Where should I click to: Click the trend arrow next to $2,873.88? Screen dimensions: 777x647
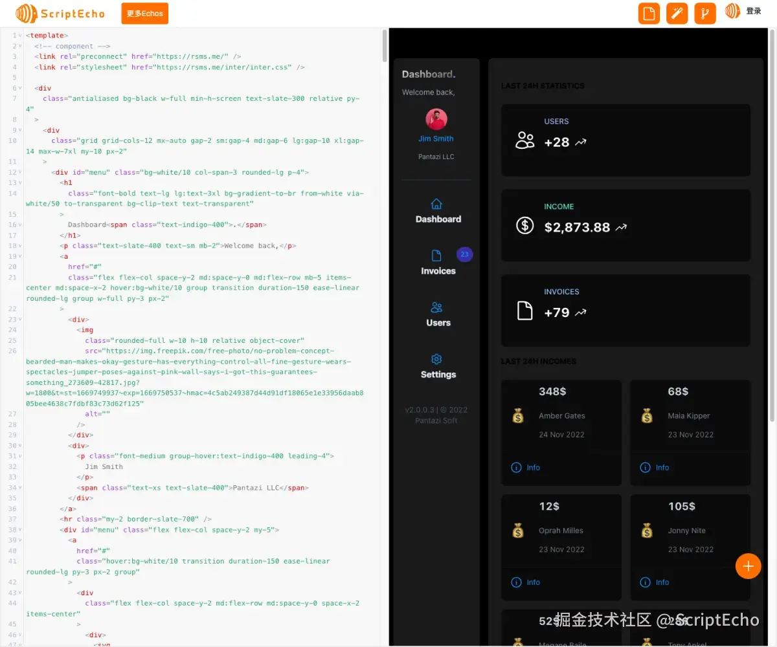coord(622,228)
